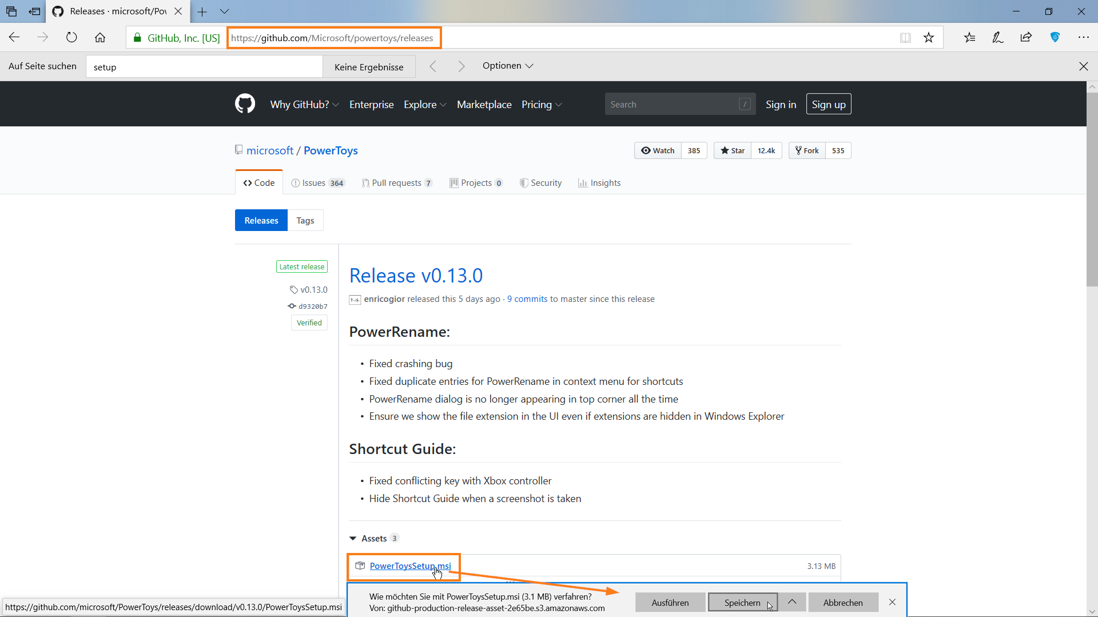Click the Latest release badge
1098x617 pixels.
[302, 266]
